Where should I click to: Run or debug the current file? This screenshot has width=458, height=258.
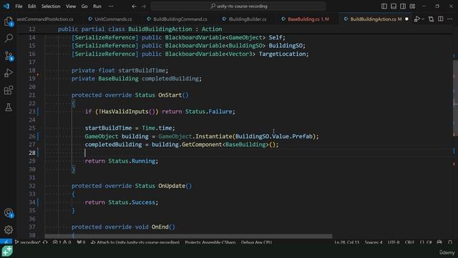[x=416, y=19]
